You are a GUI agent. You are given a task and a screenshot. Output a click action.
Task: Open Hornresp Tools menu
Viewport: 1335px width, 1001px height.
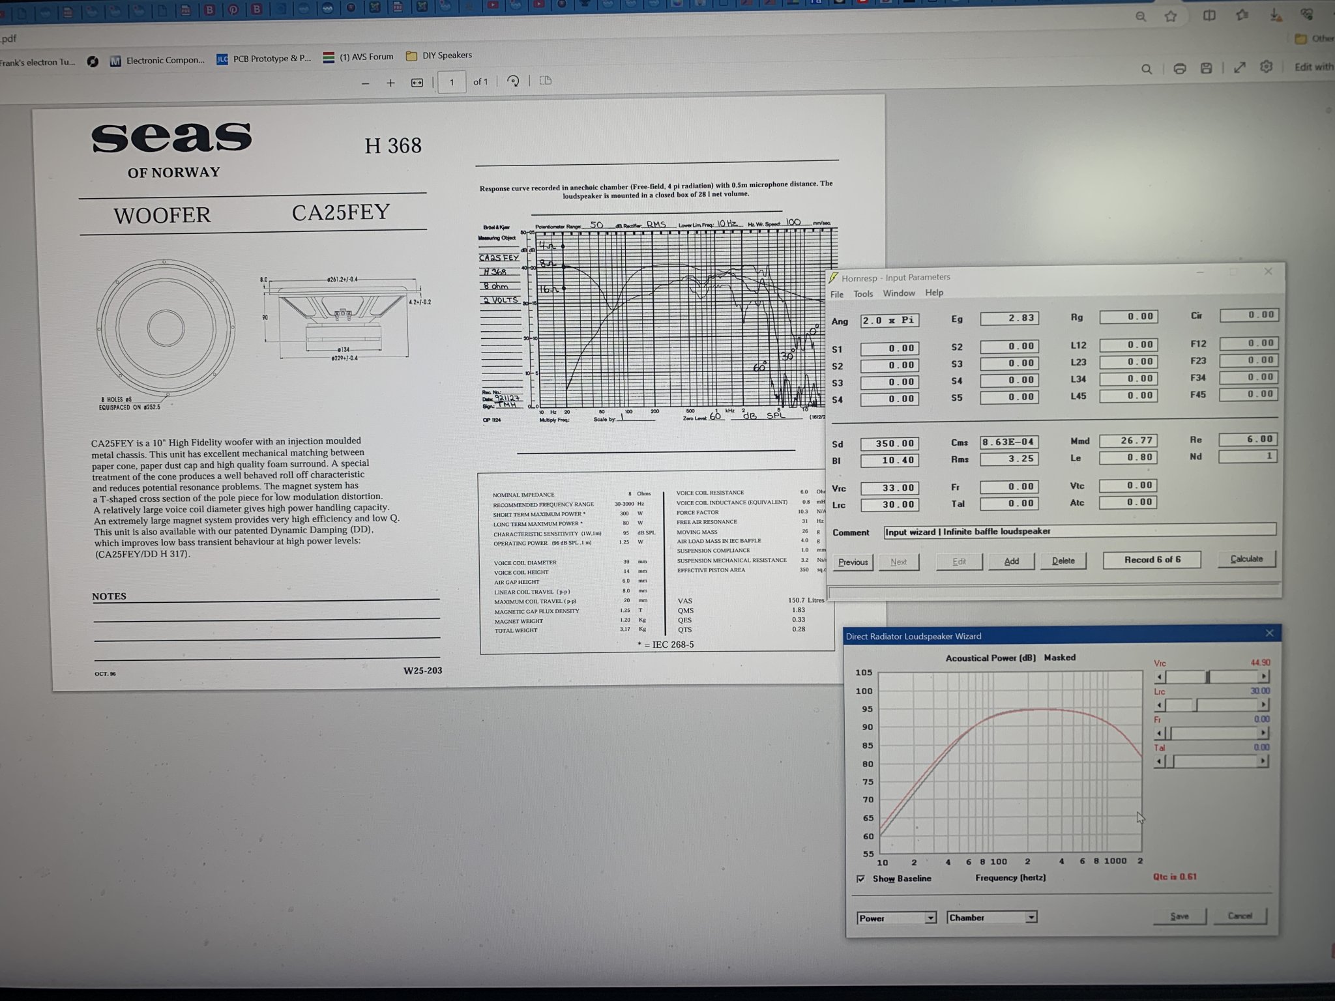tap(863, 294)
